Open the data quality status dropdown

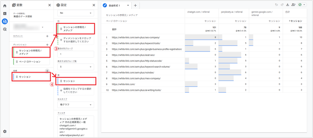pos(302,5)
